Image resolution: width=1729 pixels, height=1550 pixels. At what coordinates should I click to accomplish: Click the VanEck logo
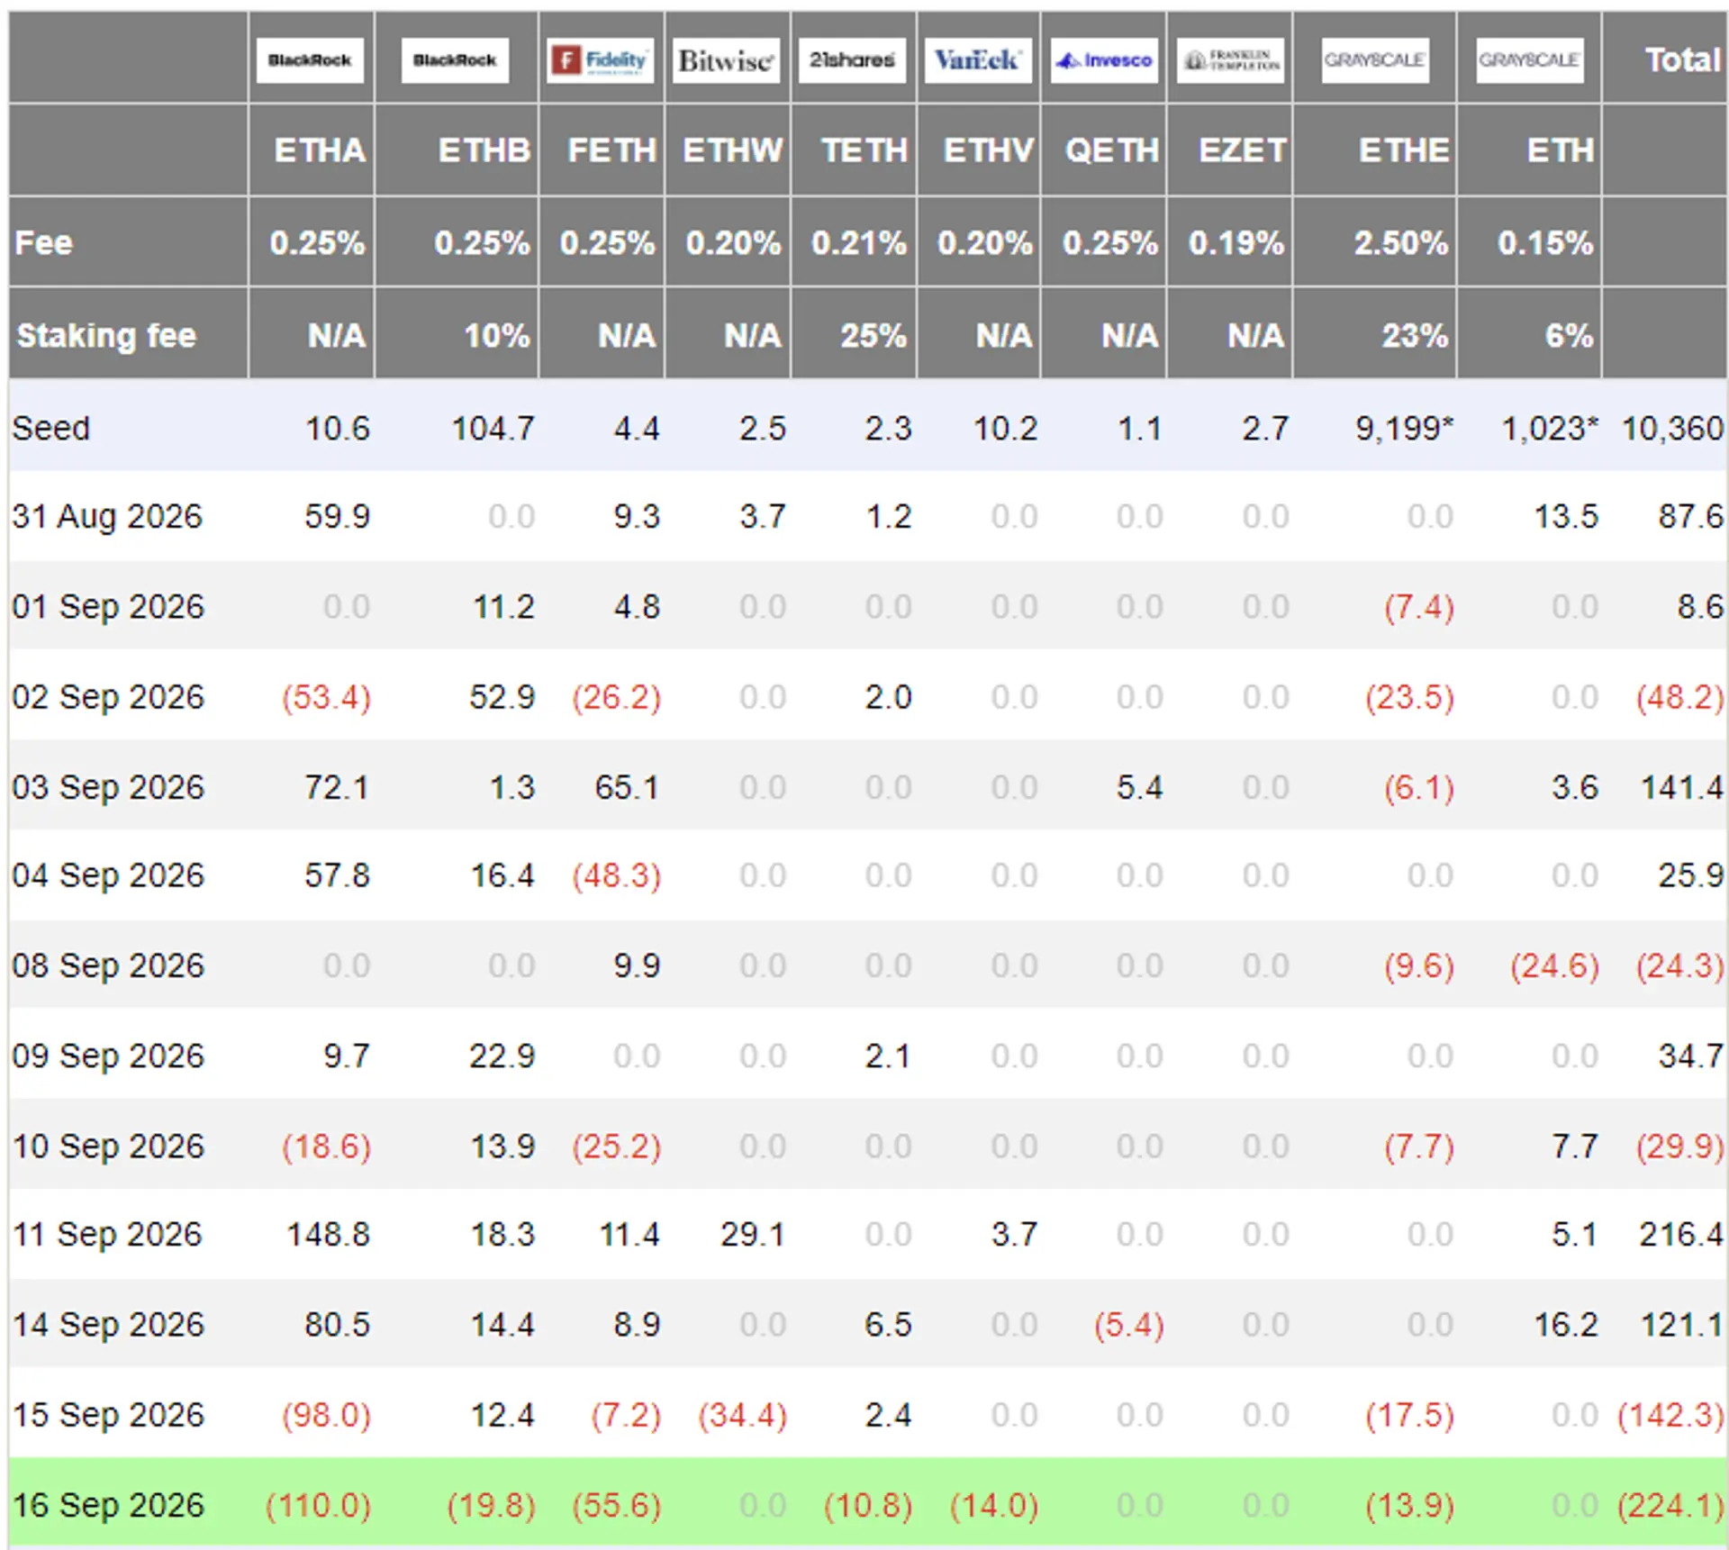(978, 60)
